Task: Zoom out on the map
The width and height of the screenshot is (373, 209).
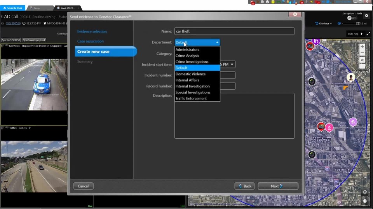Action: (362, 53)
